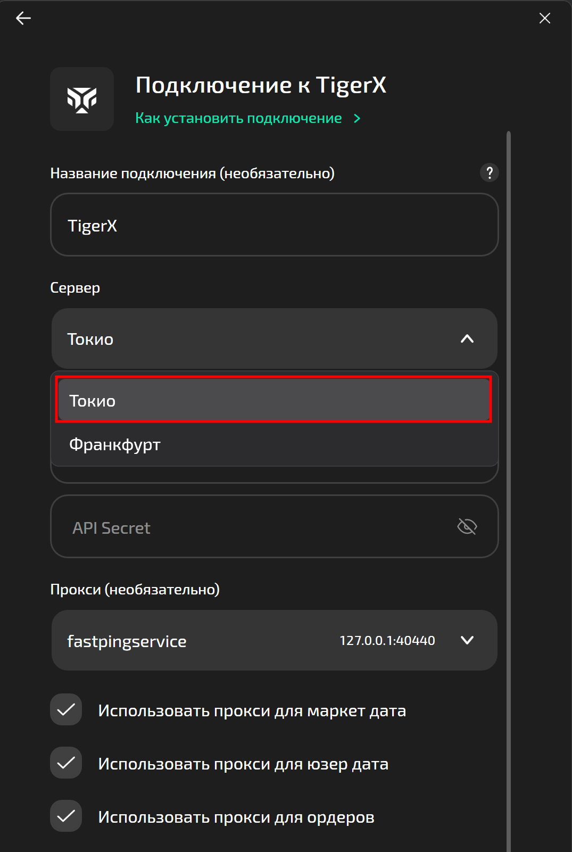The image size is (572, 852).
Task: Open the help question mark icon
Action: coord(489,172)
